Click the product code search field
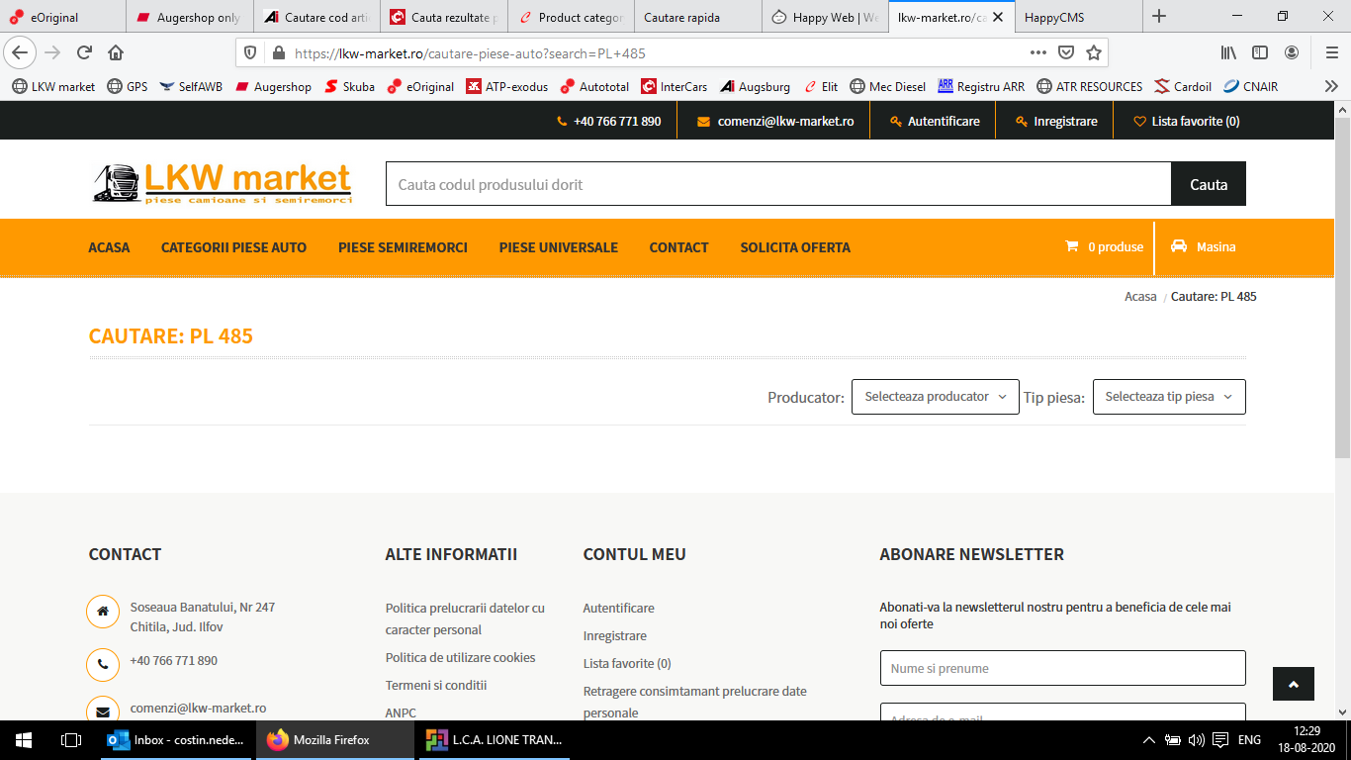This screenshot has width=1351, height=760. tap(778, 184)
